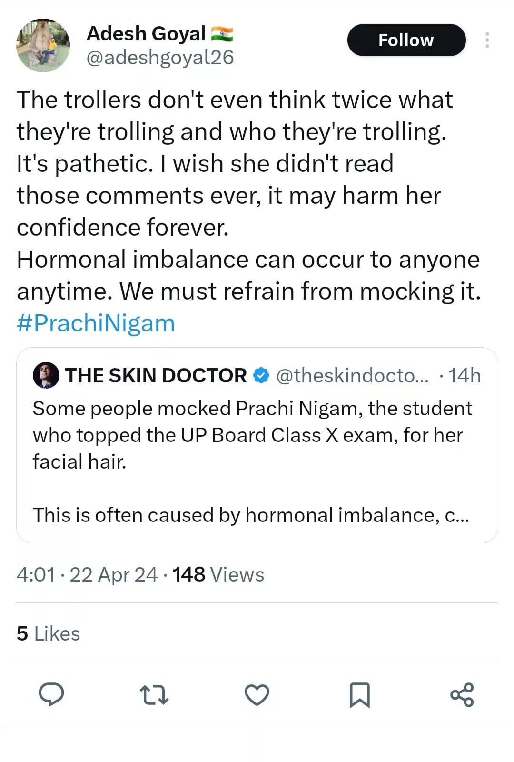Open the @adeshgoyal26 handle

click(x=160, y=58)
